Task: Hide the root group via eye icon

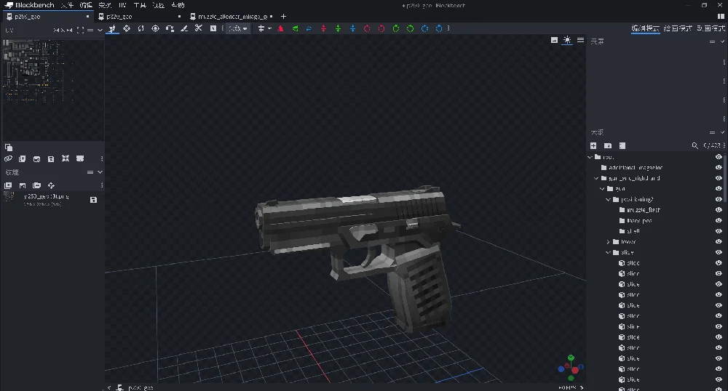Action: [x=719, y=157]
